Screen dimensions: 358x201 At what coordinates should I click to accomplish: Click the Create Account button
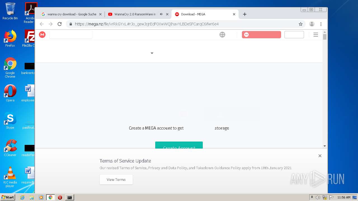179,145
